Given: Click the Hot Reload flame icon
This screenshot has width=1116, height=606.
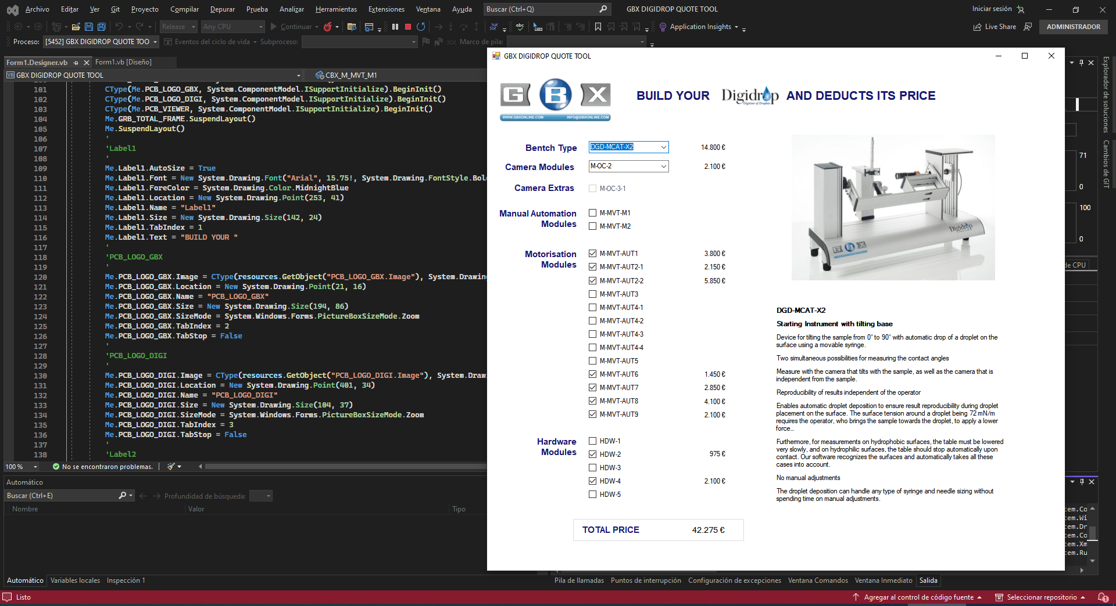Looking at the screenshot, I should 328,27.
